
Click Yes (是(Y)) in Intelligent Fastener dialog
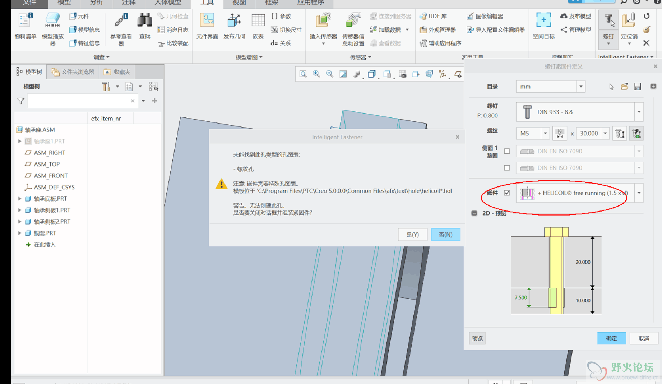(x=412, y=235)
